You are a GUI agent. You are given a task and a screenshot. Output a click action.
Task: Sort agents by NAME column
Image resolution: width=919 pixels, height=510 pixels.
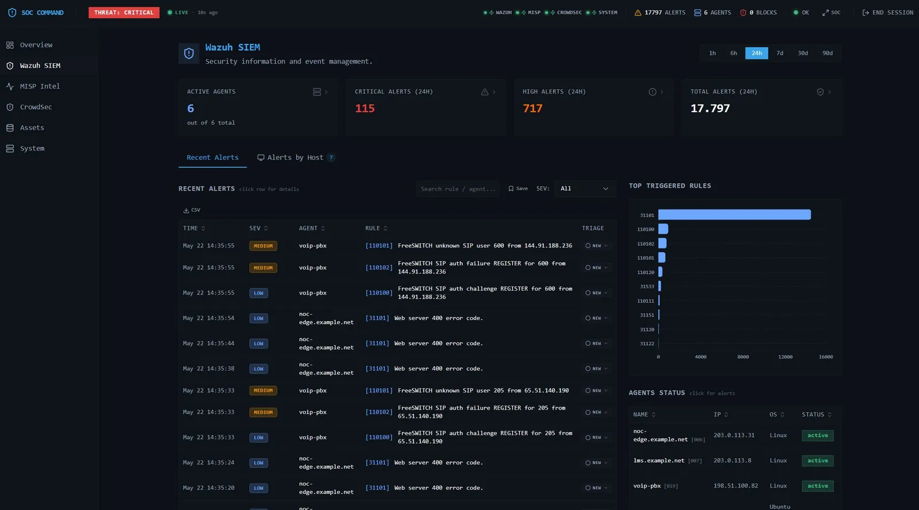click(x=644, y=415)
